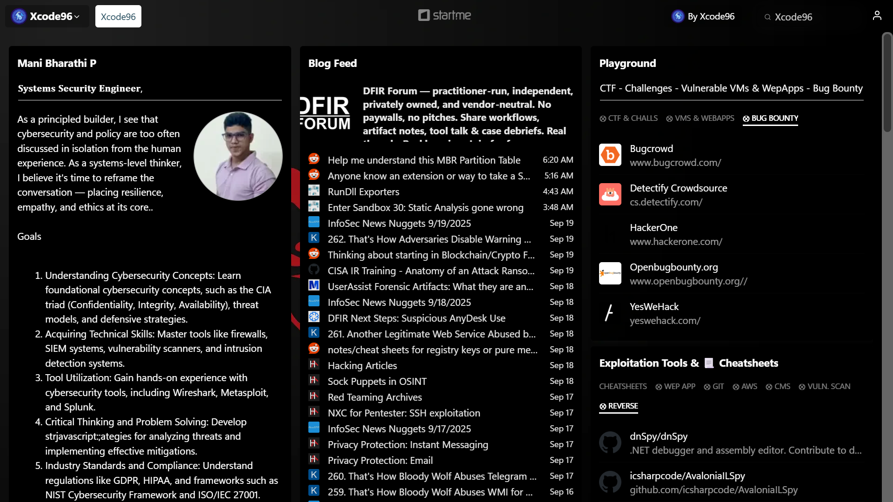The height and width of the screenshot is (502, 893).
Task: Click the Detectify Crowdsource icon
Action: (x=610, y=195)
